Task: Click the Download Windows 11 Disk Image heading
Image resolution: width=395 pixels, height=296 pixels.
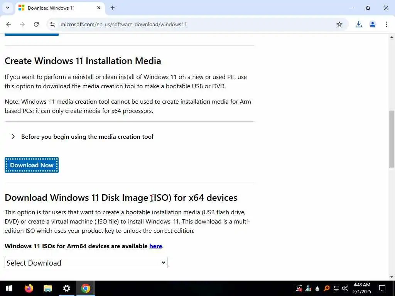Action: tap(121, 198)
